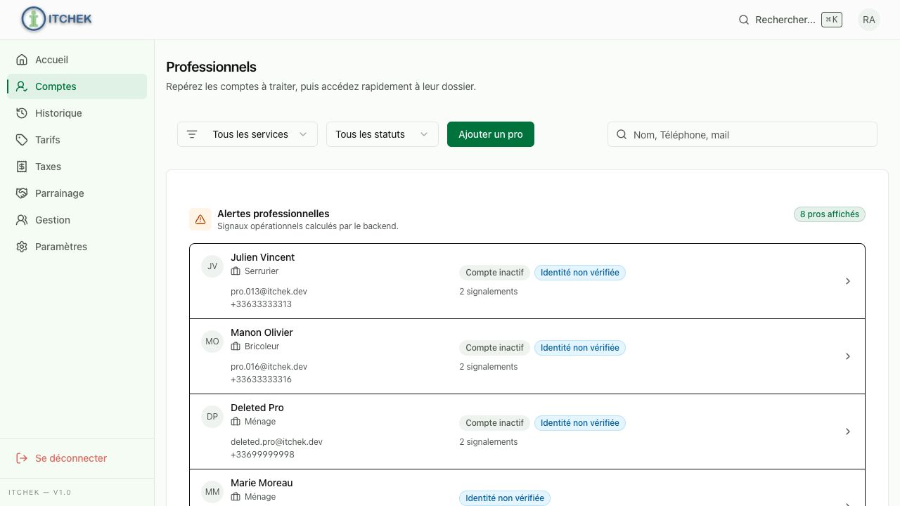Click the 8 pros affichés badge
This screenshot has width=900, height=506.
830,214
